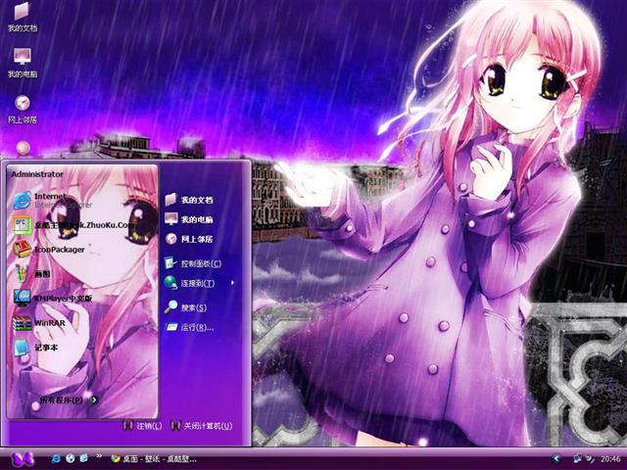The image size is (627, 470).
Task: Open 搜索(S) magnifier item
Action: 185,307
